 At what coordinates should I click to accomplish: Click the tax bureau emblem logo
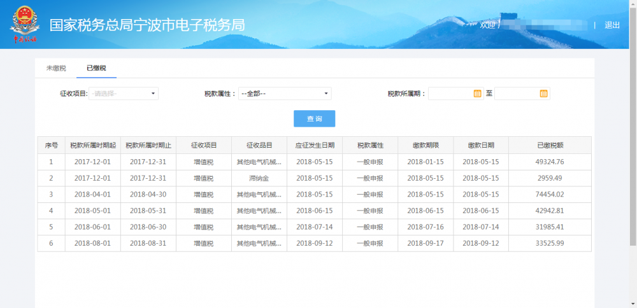25,24
